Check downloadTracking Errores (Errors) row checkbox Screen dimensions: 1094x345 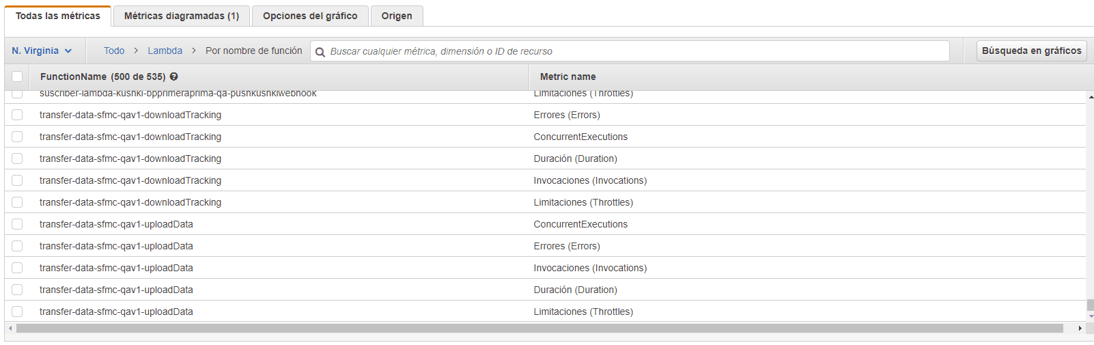[17, 115]
